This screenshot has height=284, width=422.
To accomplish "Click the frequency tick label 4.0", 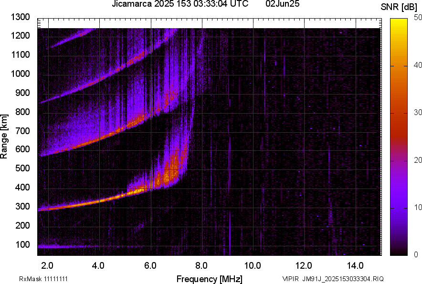I will [x=98, y=266].
